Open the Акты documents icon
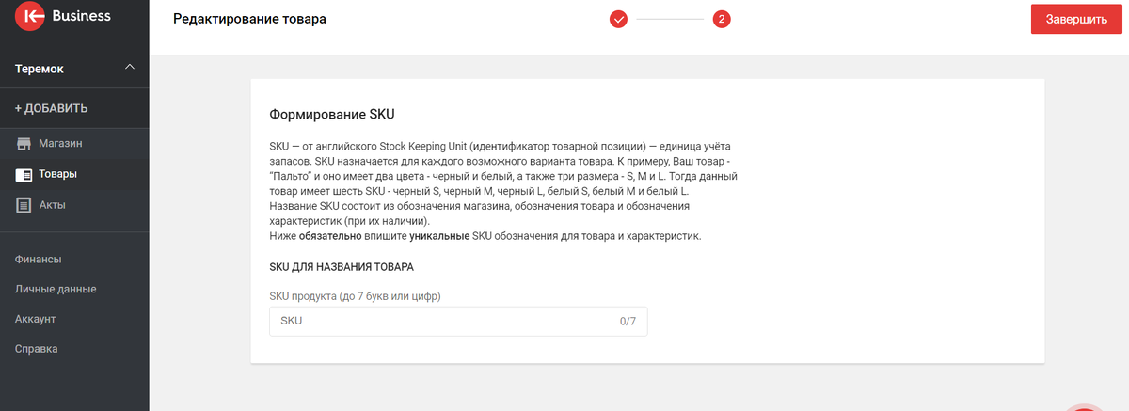The image size is (1129, 411). tap(24, 205)
